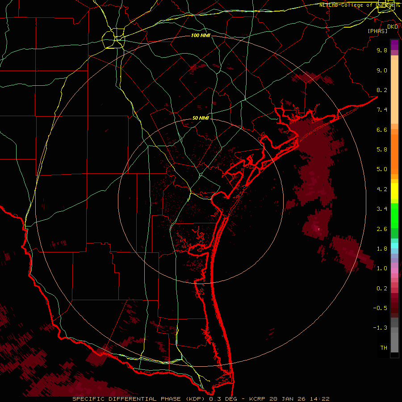The height and width of the screenshot is (402, 402).
Task: Pick the pink band on the scale
Action: pos(394,271)
